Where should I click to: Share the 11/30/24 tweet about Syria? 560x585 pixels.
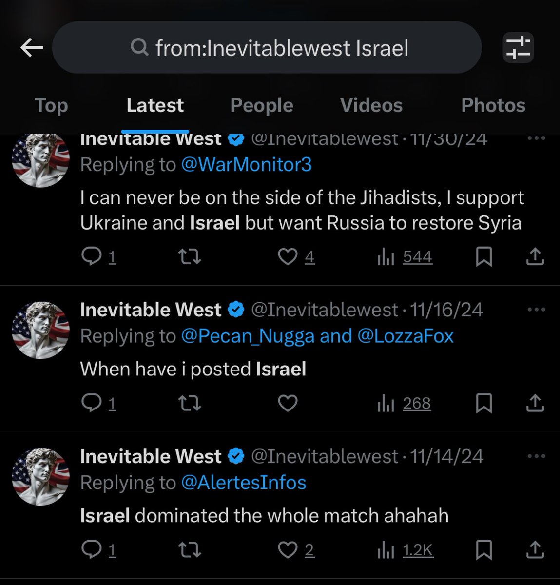pyautogui.click(x=535, y=256)
